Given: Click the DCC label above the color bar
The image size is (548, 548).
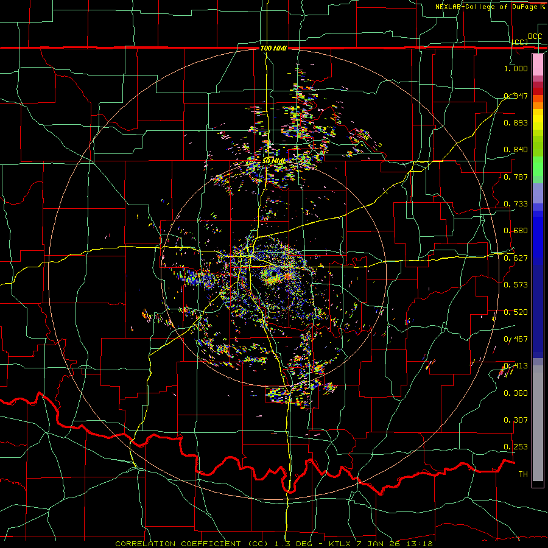Looking at the screenshot, I should point(535,37).
